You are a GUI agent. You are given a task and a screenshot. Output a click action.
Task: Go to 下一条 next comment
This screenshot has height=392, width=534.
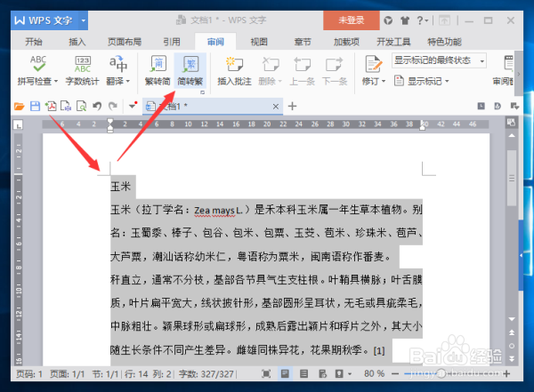click(335, 70)
